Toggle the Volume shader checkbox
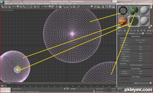The image size is (153, 93). (121, 58)
